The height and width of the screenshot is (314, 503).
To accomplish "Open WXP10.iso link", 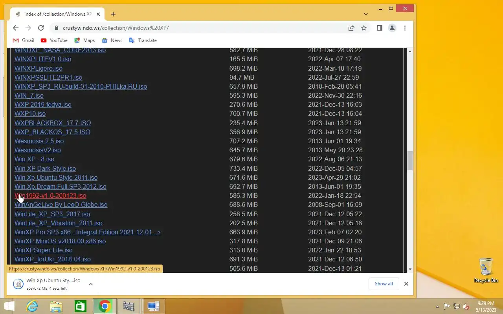I will (x=30, y=114).
